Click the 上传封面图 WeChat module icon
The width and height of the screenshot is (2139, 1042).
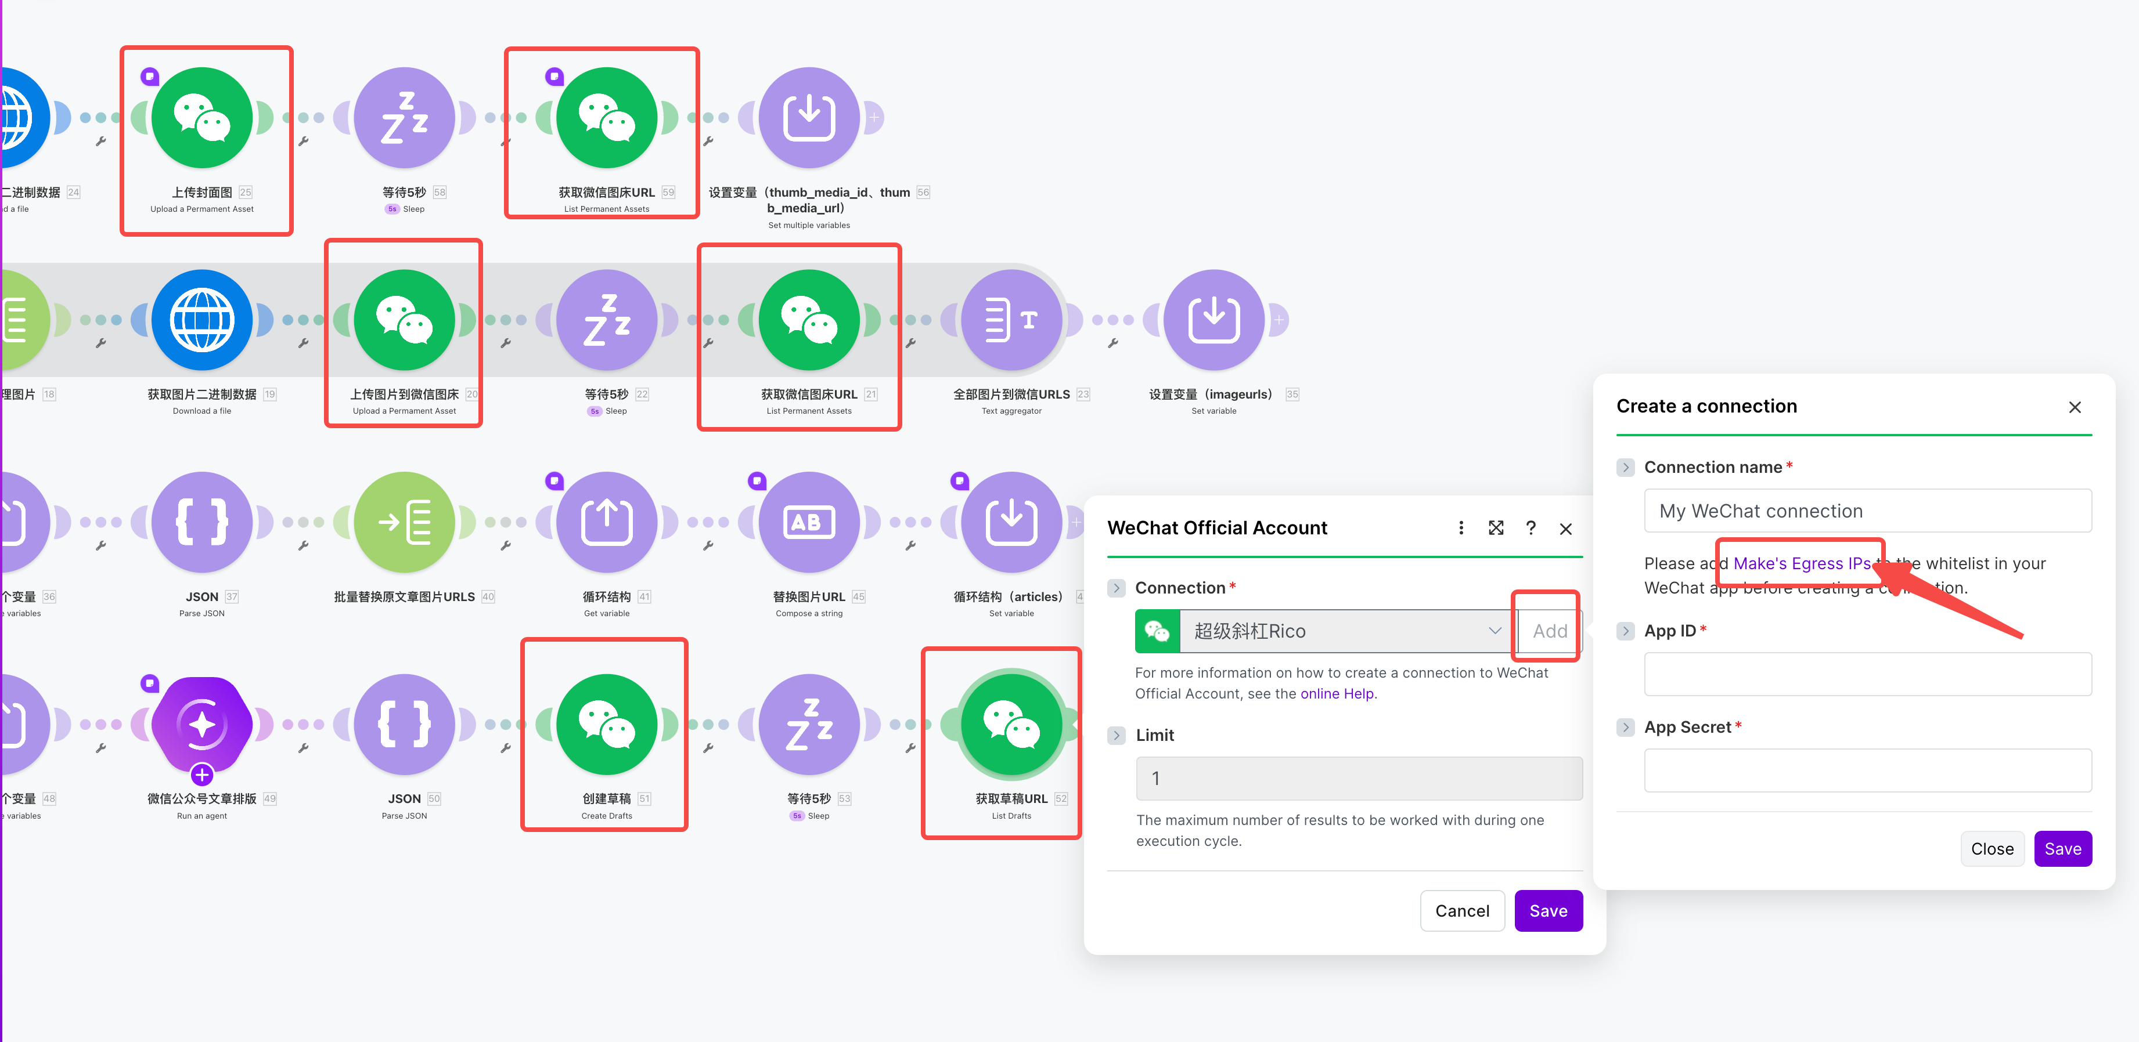pos(202,118)
